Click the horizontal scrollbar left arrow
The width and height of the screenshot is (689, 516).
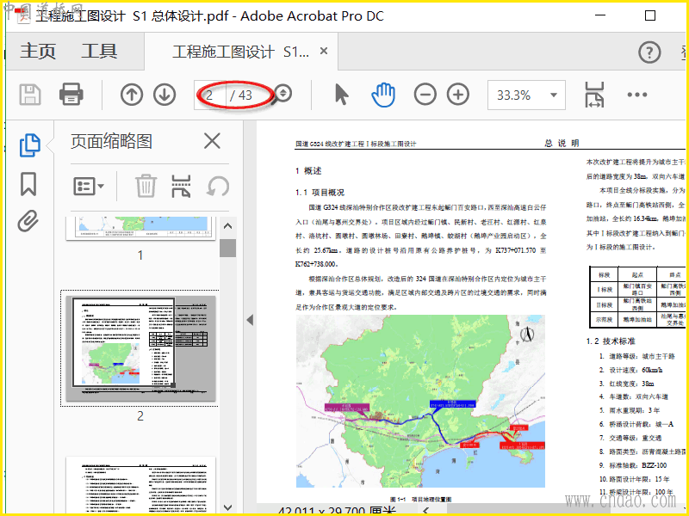click(x=425, y=511)
